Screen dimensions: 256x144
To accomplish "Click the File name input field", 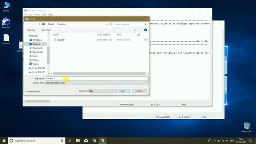I will coord(96,78).
